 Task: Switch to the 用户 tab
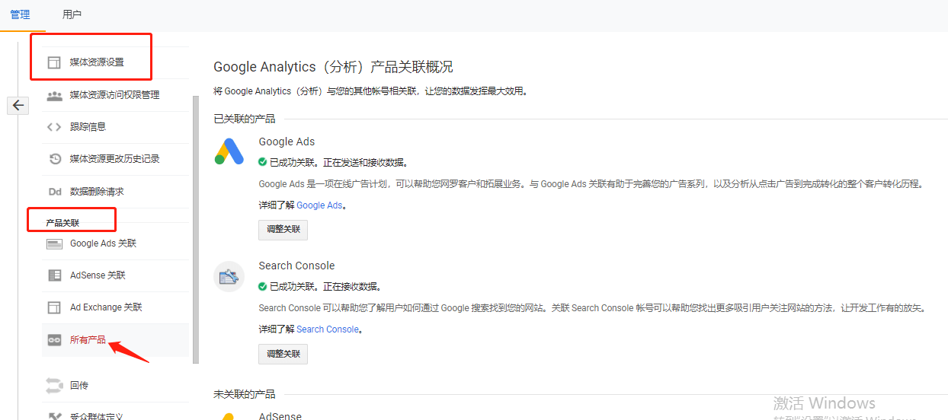coord(72,14)
